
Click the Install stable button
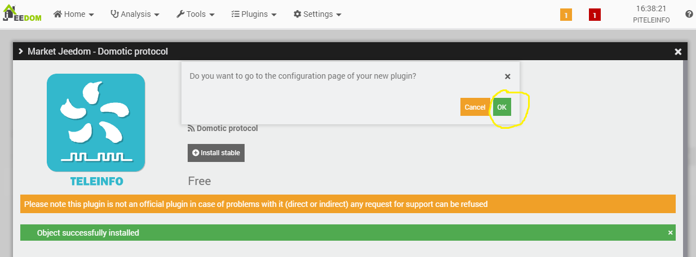[216, 153]
